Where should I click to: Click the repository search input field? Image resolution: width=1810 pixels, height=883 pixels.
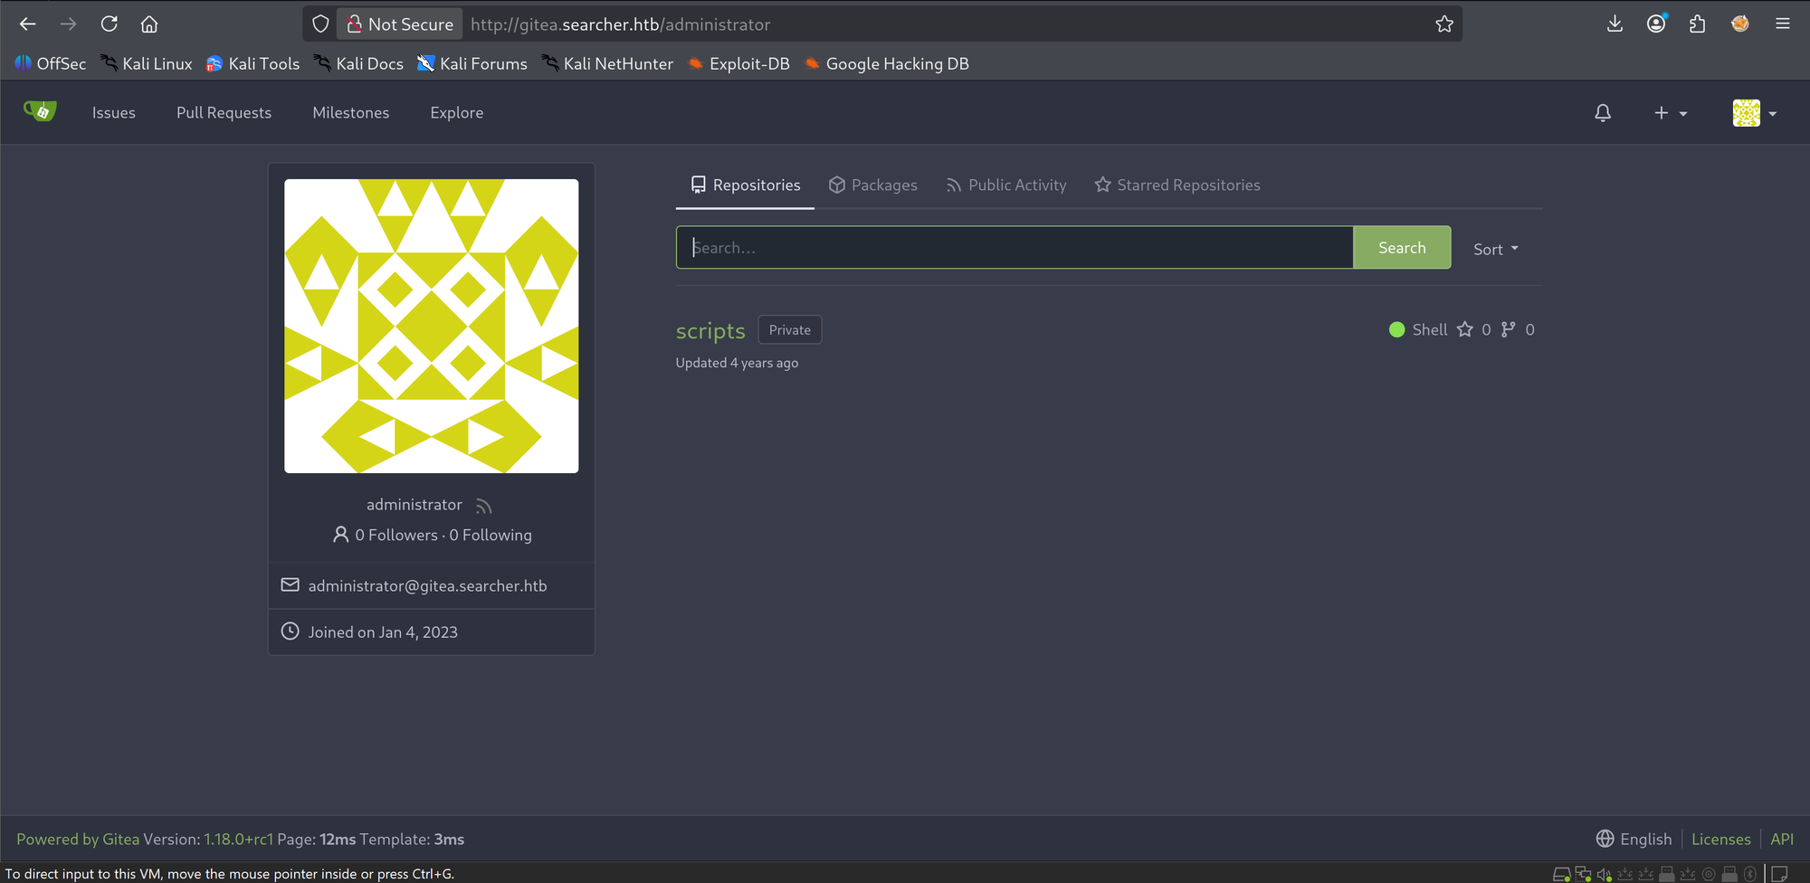(x=1015, y=248)
